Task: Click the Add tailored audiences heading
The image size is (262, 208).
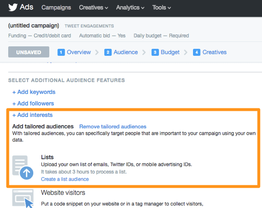Action: [x=43, y=126]
